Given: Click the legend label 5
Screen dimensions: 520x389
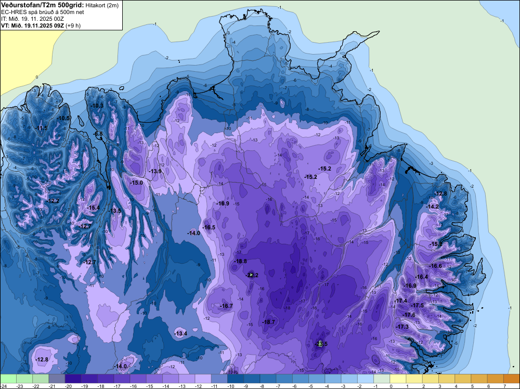Looking at the screenshot, I should 472,386.
